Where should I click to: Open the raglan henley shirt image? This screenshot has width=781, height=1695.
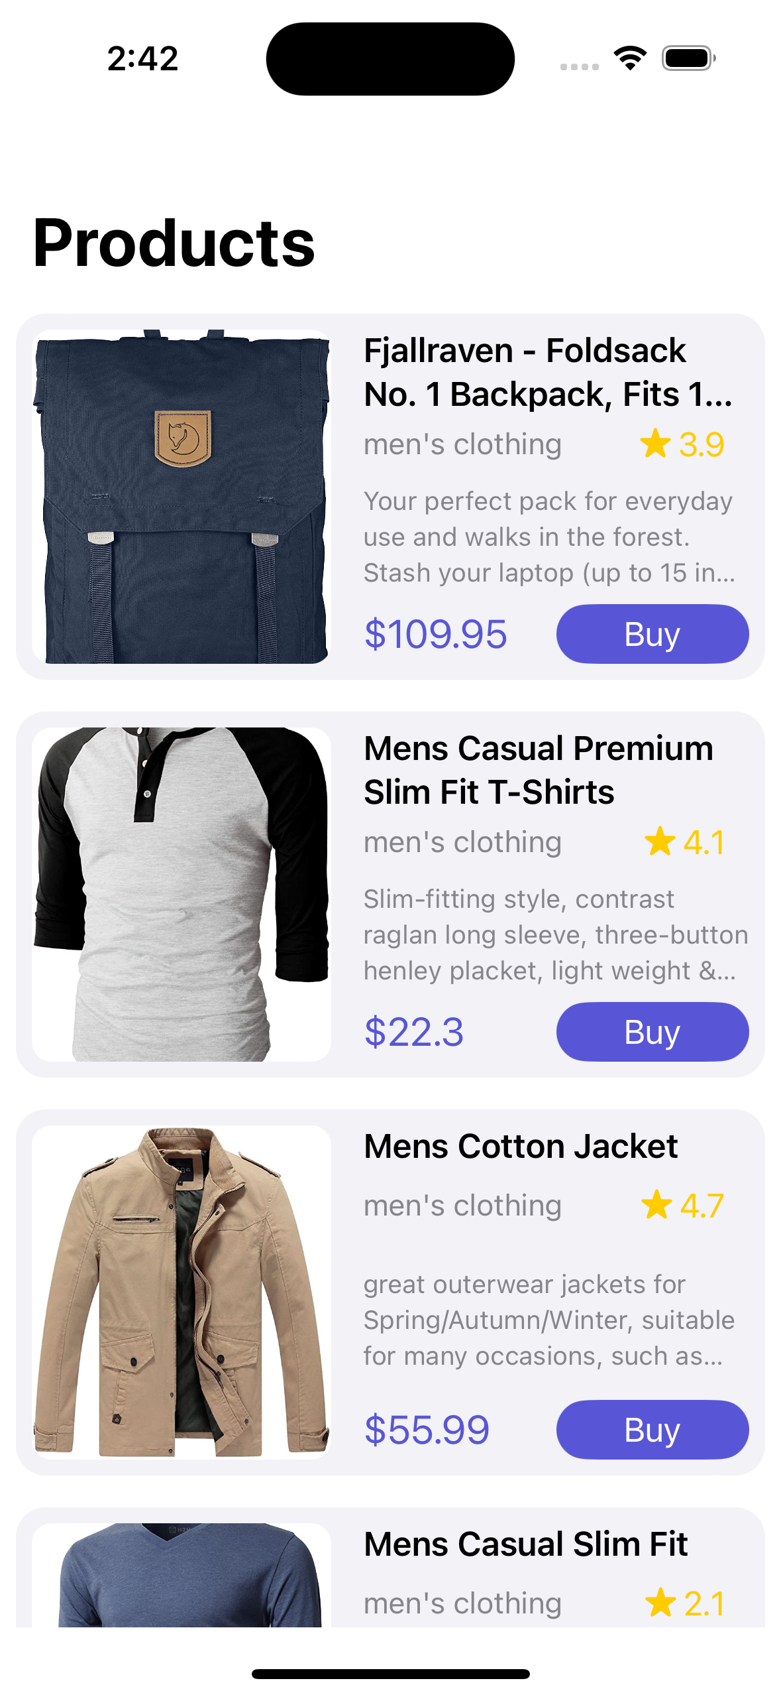pyautogui.click(x=182, y=895)
